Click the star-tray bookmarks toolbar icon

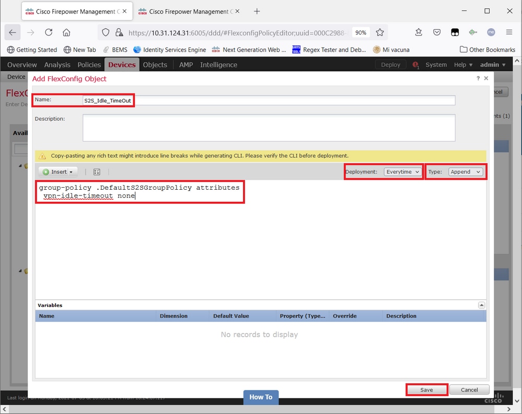click(419, 32)
